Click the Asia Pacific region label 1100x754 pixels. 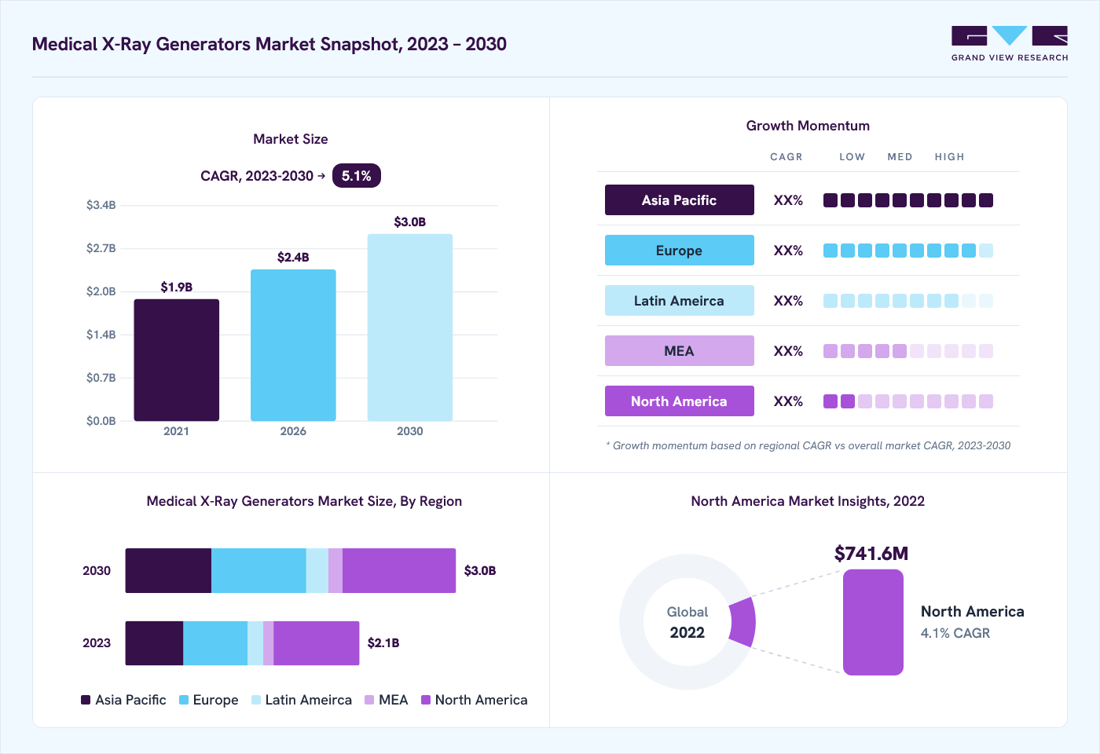(680, 200)
